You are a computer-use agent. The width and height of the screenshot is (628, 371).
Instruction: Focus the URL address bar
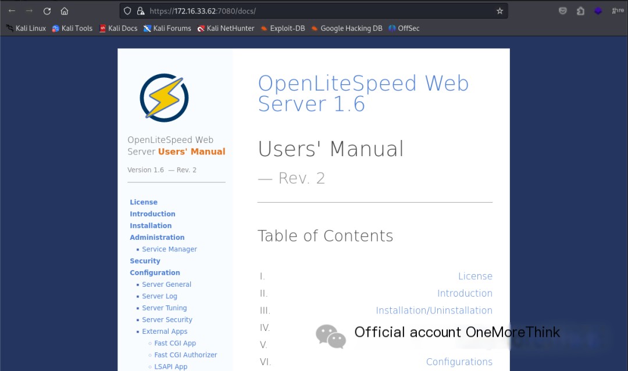tap(313, 11)
